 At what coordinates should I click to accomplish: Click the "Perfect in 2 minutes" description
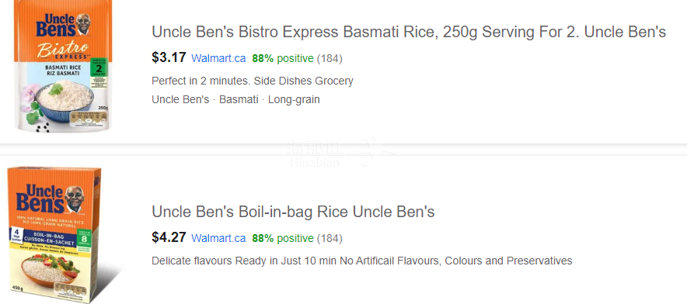[253, 81]
